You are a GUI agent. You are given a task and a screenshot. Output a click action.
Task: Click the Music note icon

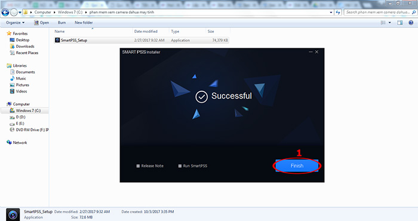[12, 78]
